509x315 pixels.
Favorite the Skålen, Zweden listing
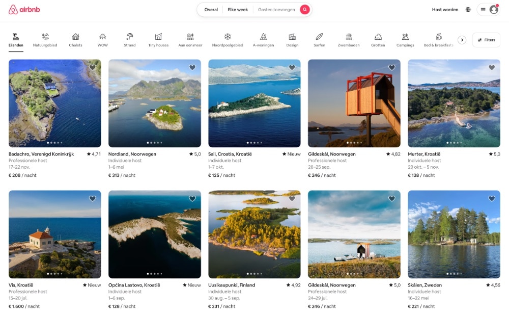coord(492,198)
